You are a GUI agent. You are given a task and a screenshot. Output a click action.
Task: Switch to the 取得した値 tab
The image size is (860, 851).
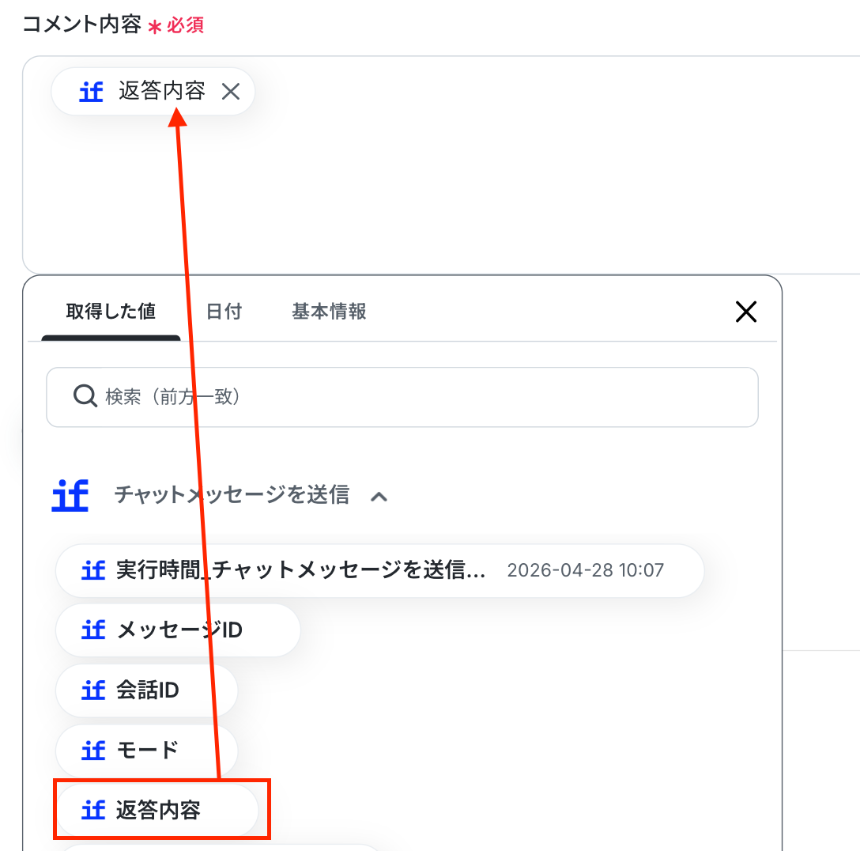111,312
